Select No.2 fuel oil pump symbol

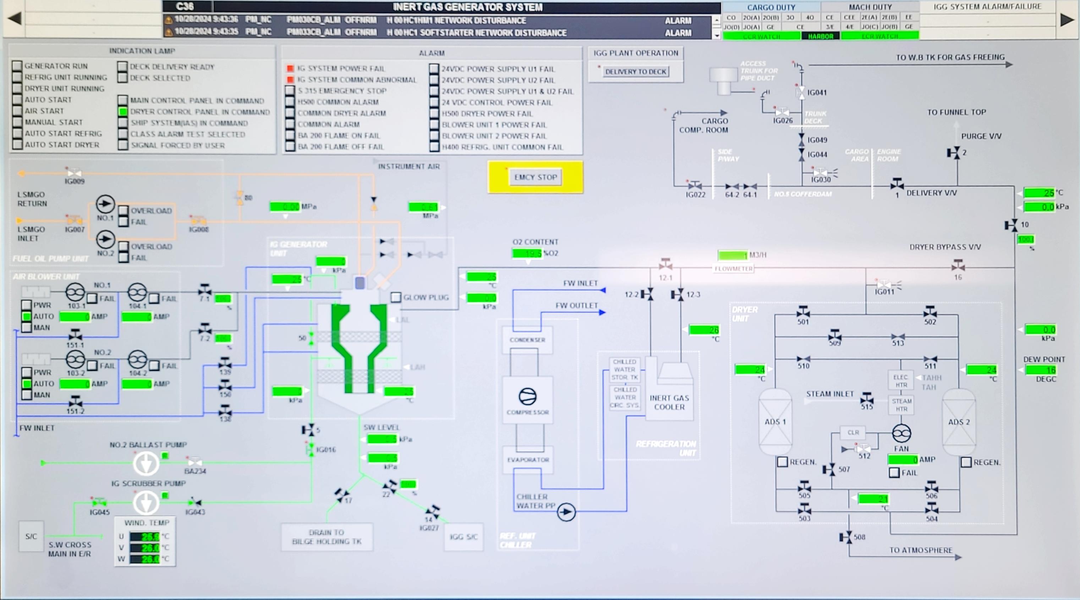point(105,239)
